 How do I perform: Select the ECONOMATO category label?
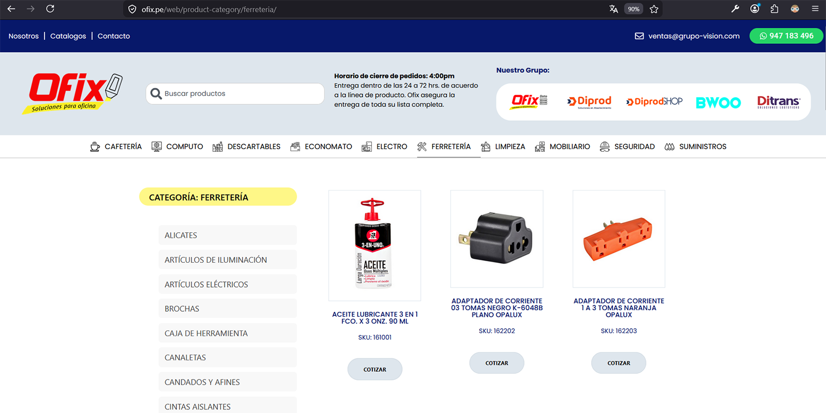pos(328,147)
